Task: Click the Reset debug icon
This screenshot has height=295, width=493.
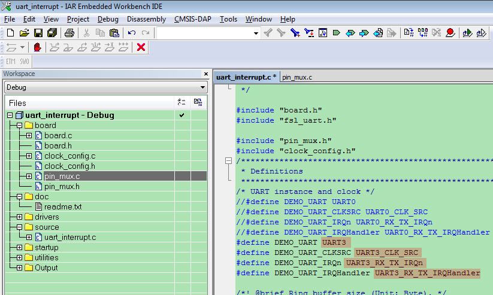Action: 11,47
